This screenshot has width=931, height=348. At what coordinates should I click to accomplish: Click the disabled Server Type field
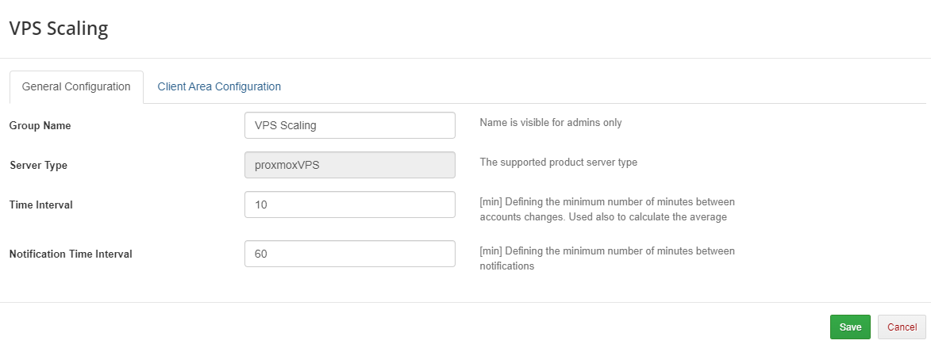pos(350,165)
